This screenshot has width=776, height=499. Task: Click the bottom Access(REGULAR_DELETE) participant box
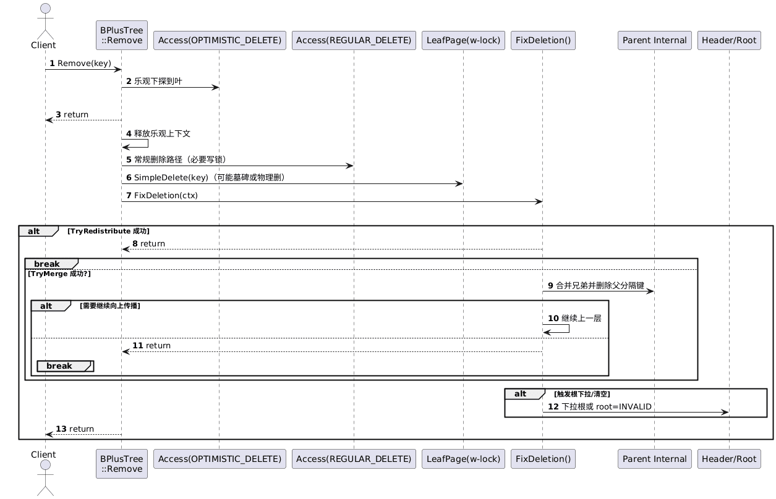click(x=354, y=459)
